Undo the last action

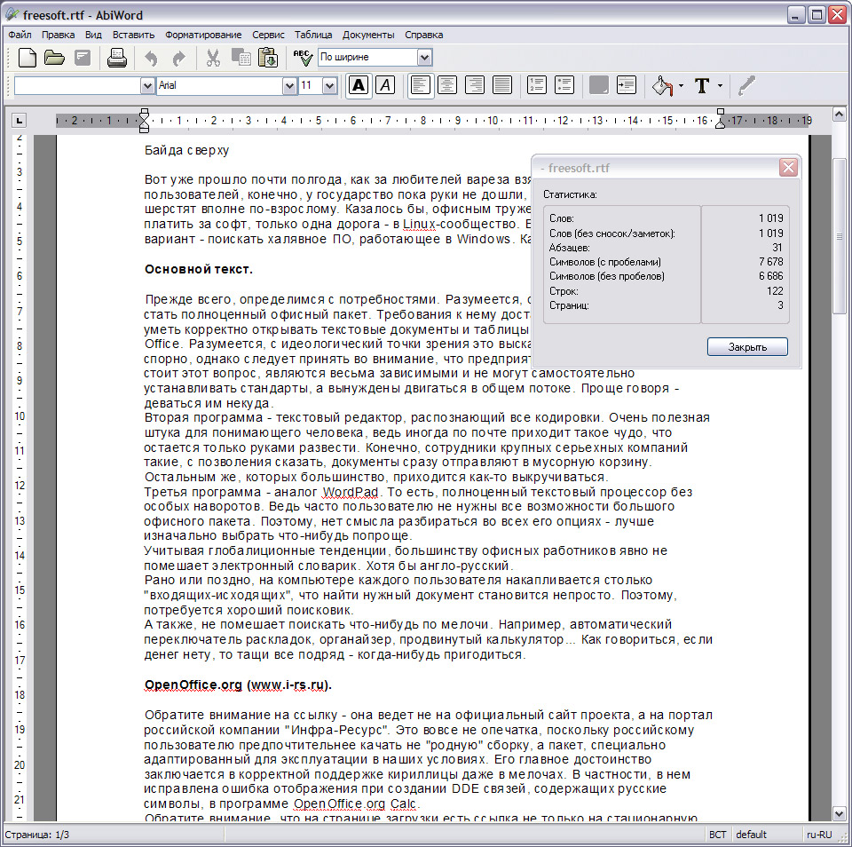pyautogui.click(x=151, y=59)
